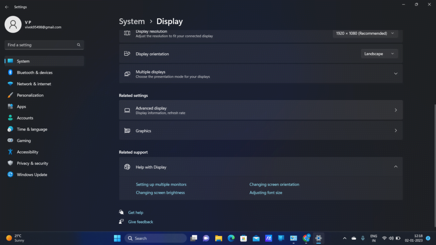Image resolution: width=436 pixels, height=245 pixels.
Task: Open Changing screen orientation help link
Action: [x=274, y=185]
